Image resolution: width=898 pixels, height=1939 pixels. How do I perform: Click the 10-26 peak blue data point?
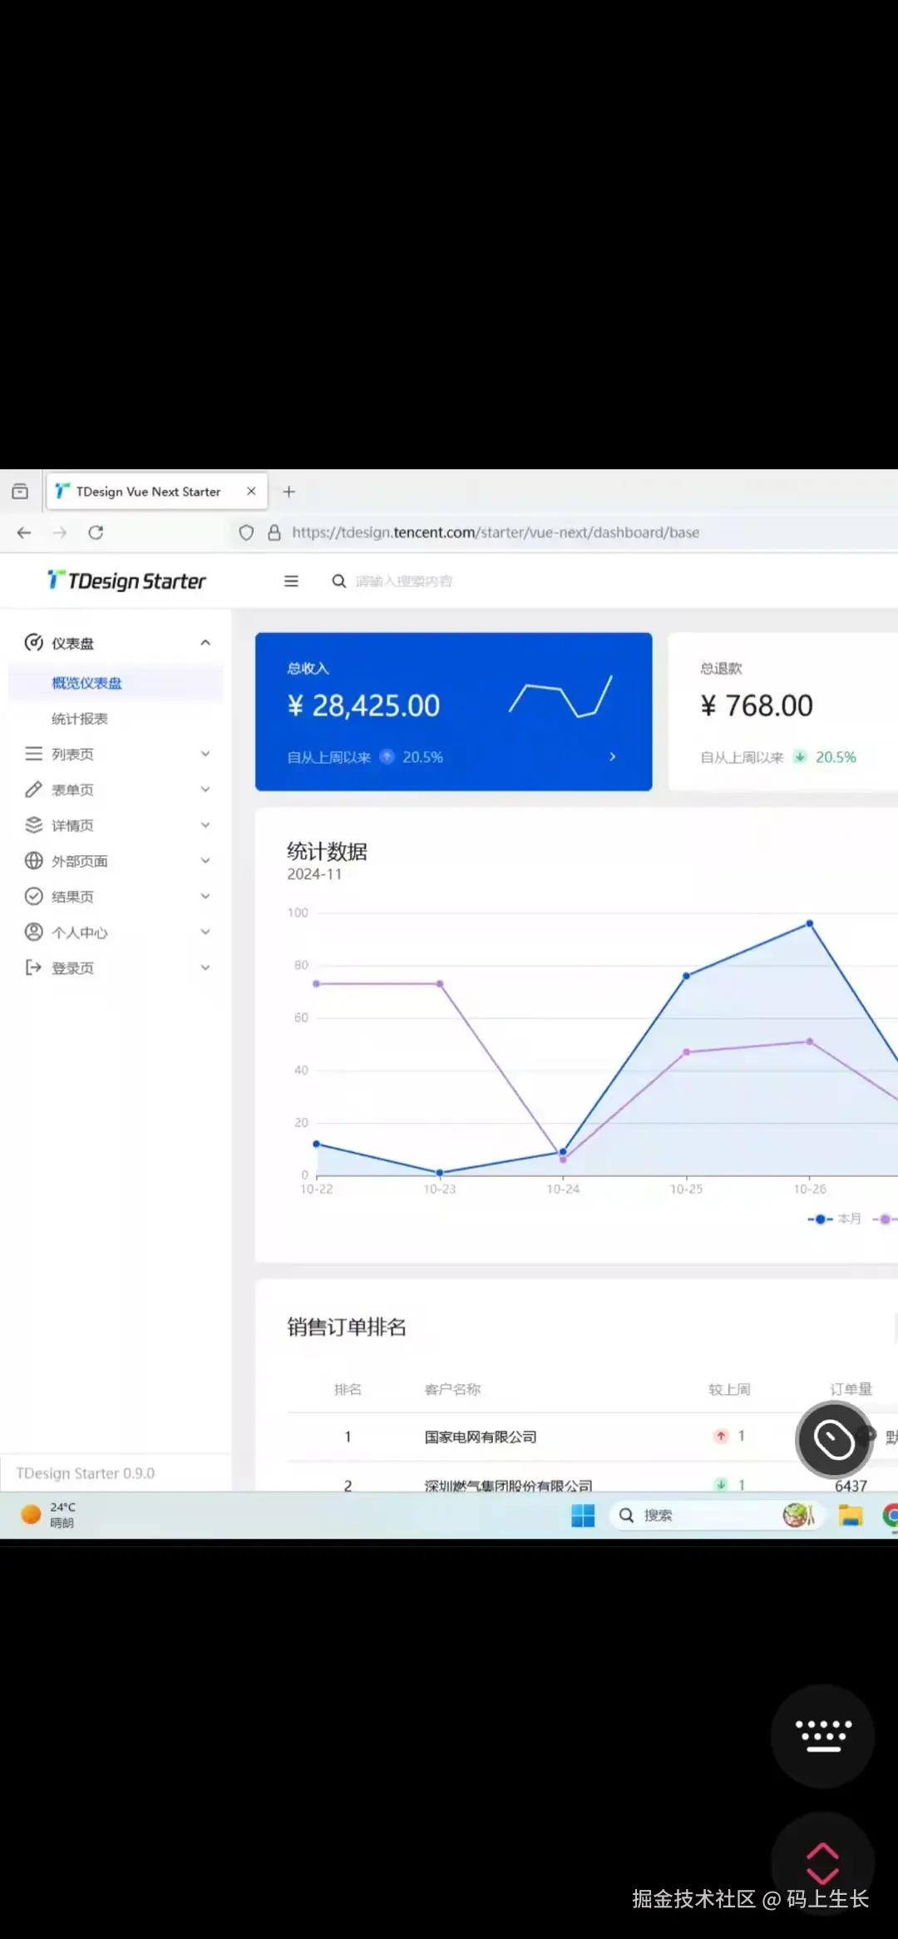tap(810, 924)
